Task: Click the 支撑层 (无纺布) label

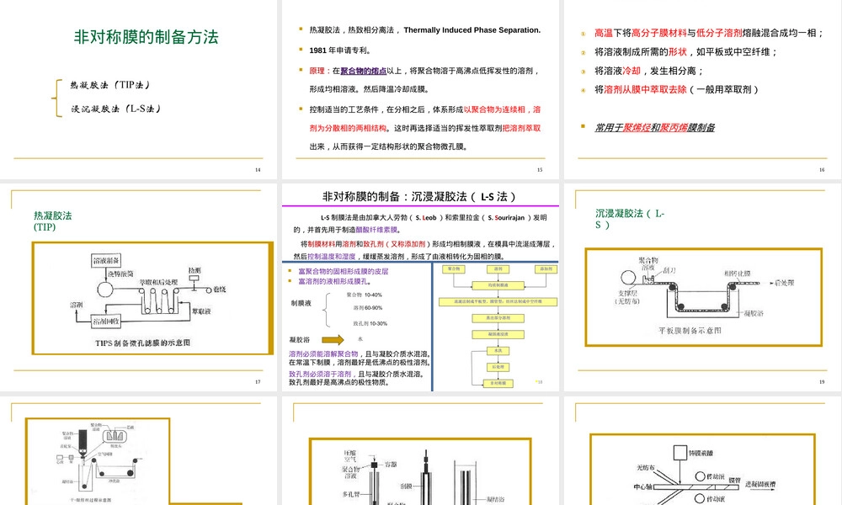Action: point(627,297)
